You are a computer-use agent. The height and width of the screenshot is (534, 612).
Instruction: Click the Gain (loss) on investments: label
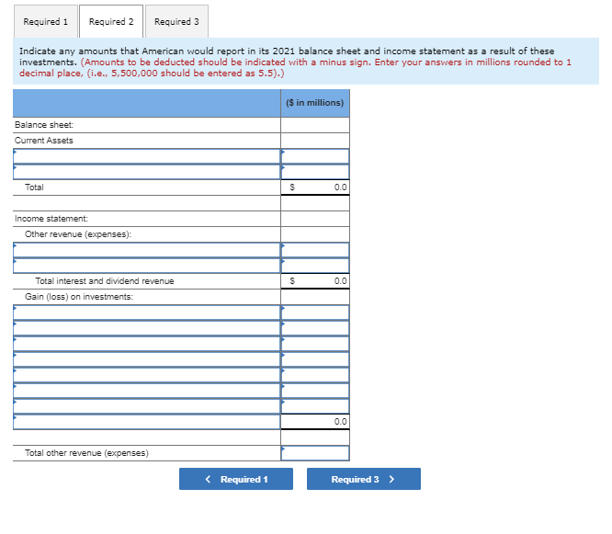[x=79, y=297]
